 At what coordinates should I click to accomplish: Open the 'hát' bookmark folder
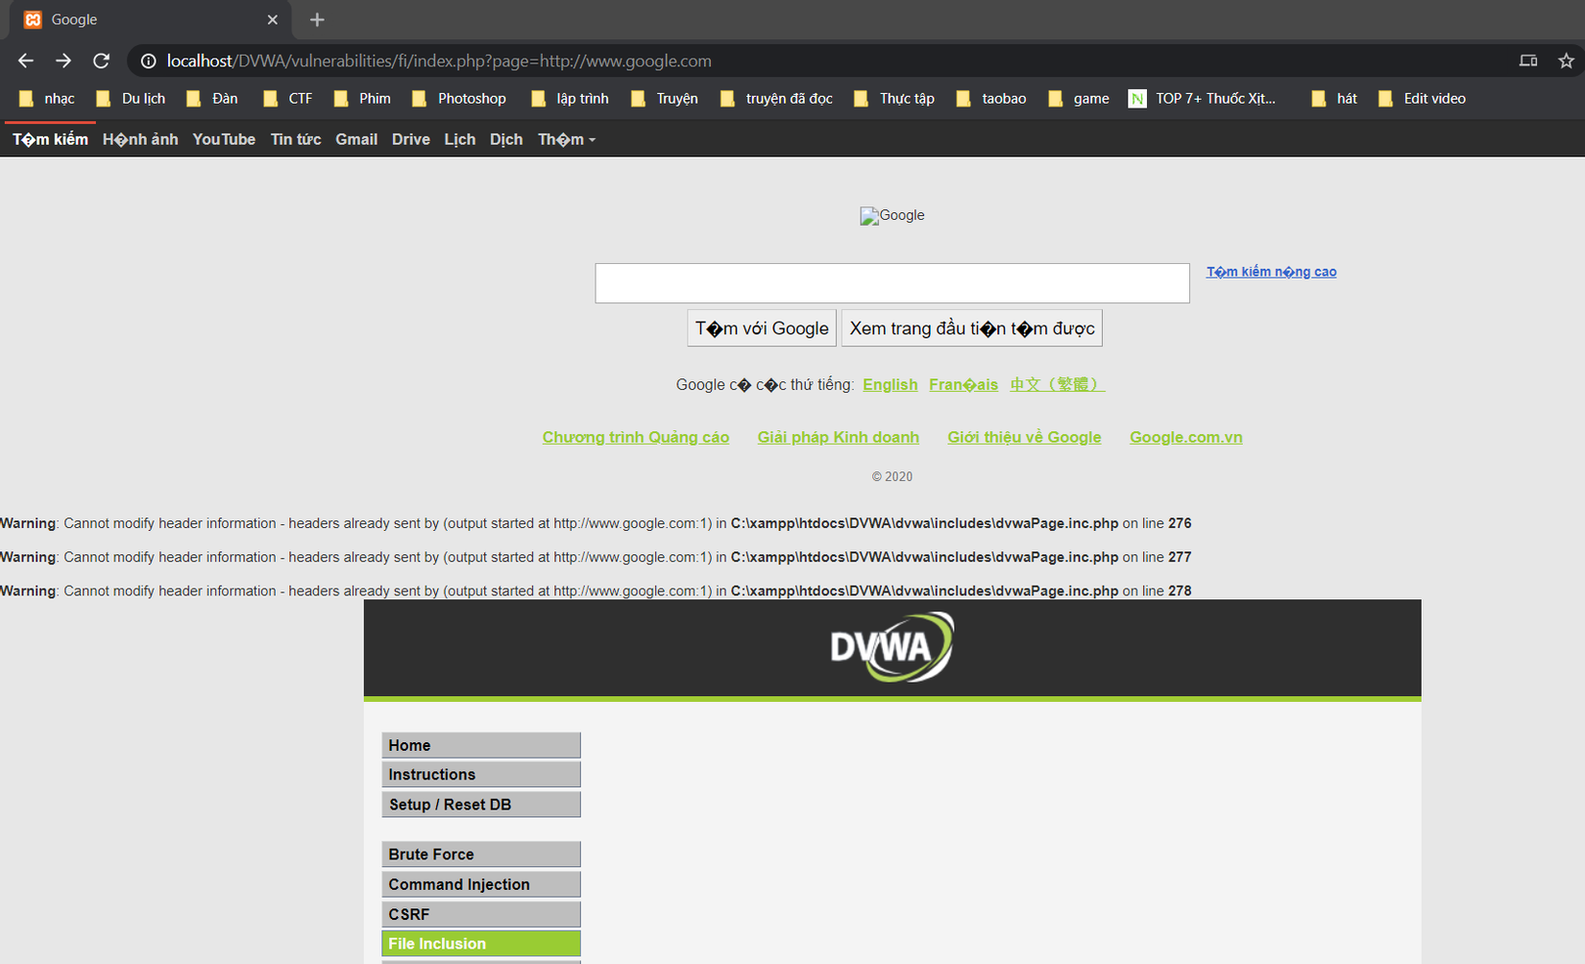click(1334, 98)
